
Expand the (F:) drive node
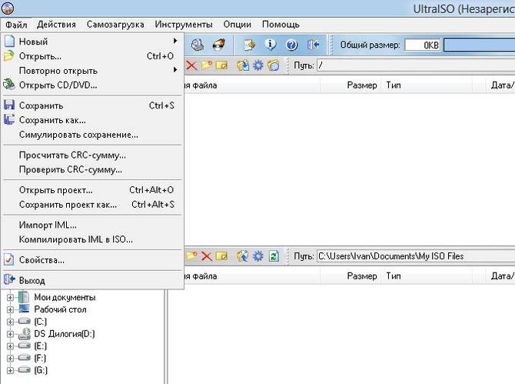point(10,359)
